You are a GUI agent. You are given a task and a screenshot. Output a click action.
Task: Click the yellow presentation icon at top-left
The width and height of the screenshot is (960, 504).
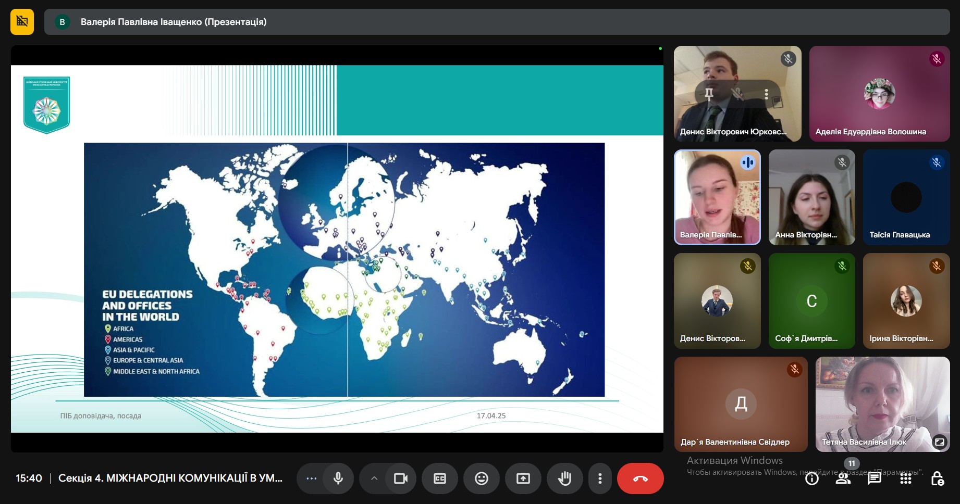(22, 22)
